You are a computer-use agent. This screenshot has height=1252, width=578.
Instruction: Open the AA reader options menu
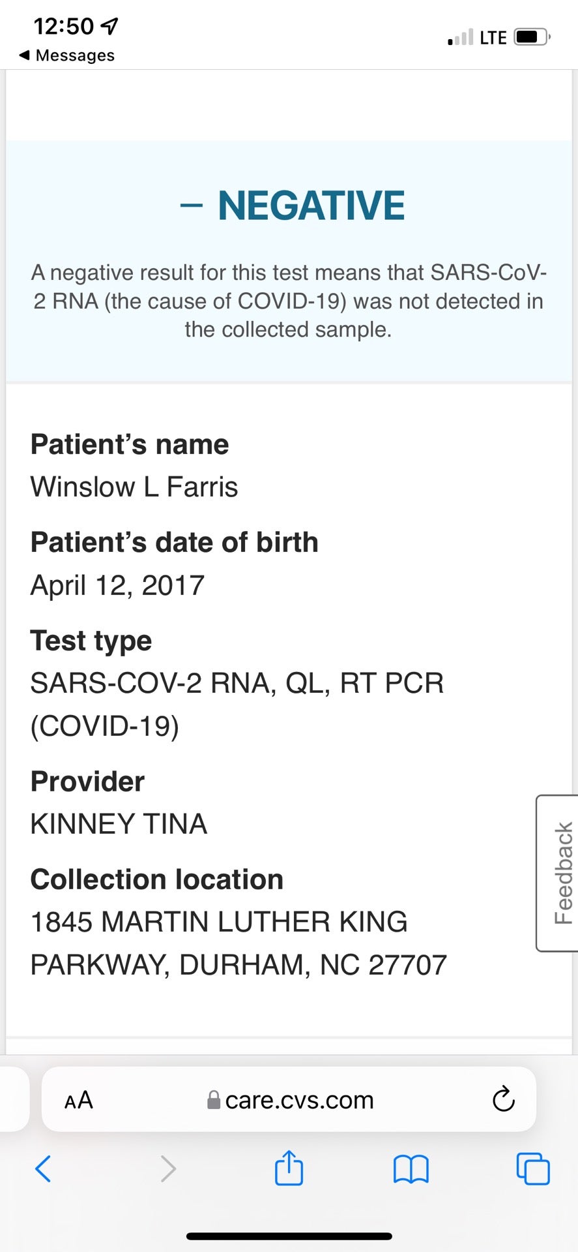(x=79, y=1100)
